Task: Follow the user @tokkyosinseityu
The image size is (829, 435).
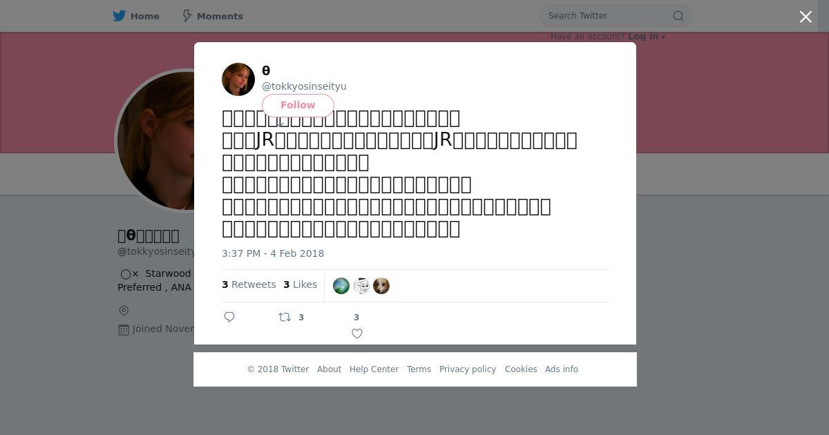Action: (x=298, y=105)
